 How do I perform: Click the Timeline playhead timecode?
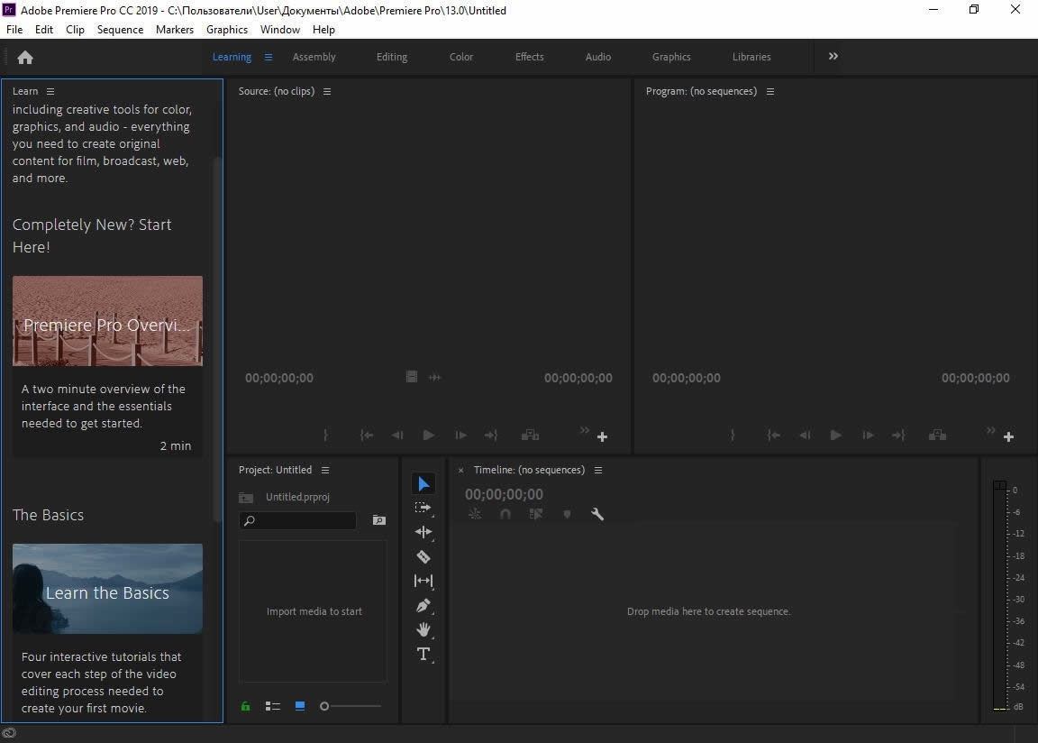[504, 494]
